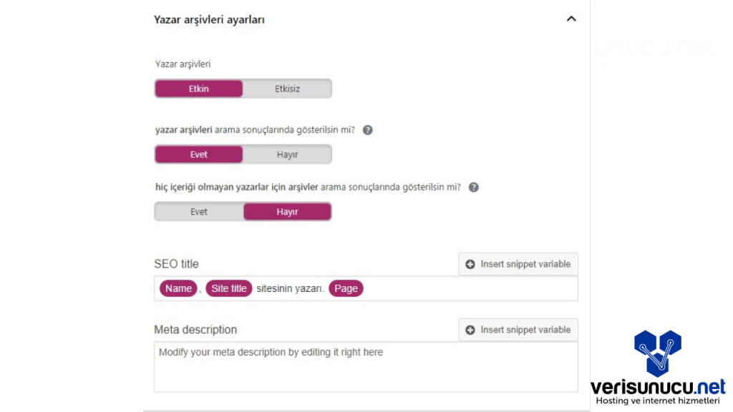Click into the Meta description text area
Viewport: 733px width, 412px height.
click(x=366, y=367)
